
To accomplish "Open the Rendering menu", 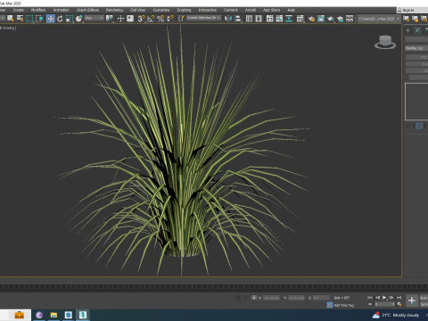I will [114, 10].
